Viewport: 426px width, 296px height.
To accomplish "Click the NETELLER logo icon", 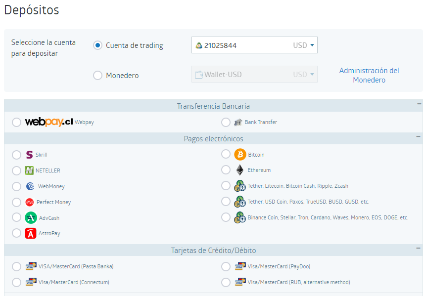I will click(30, 170).
